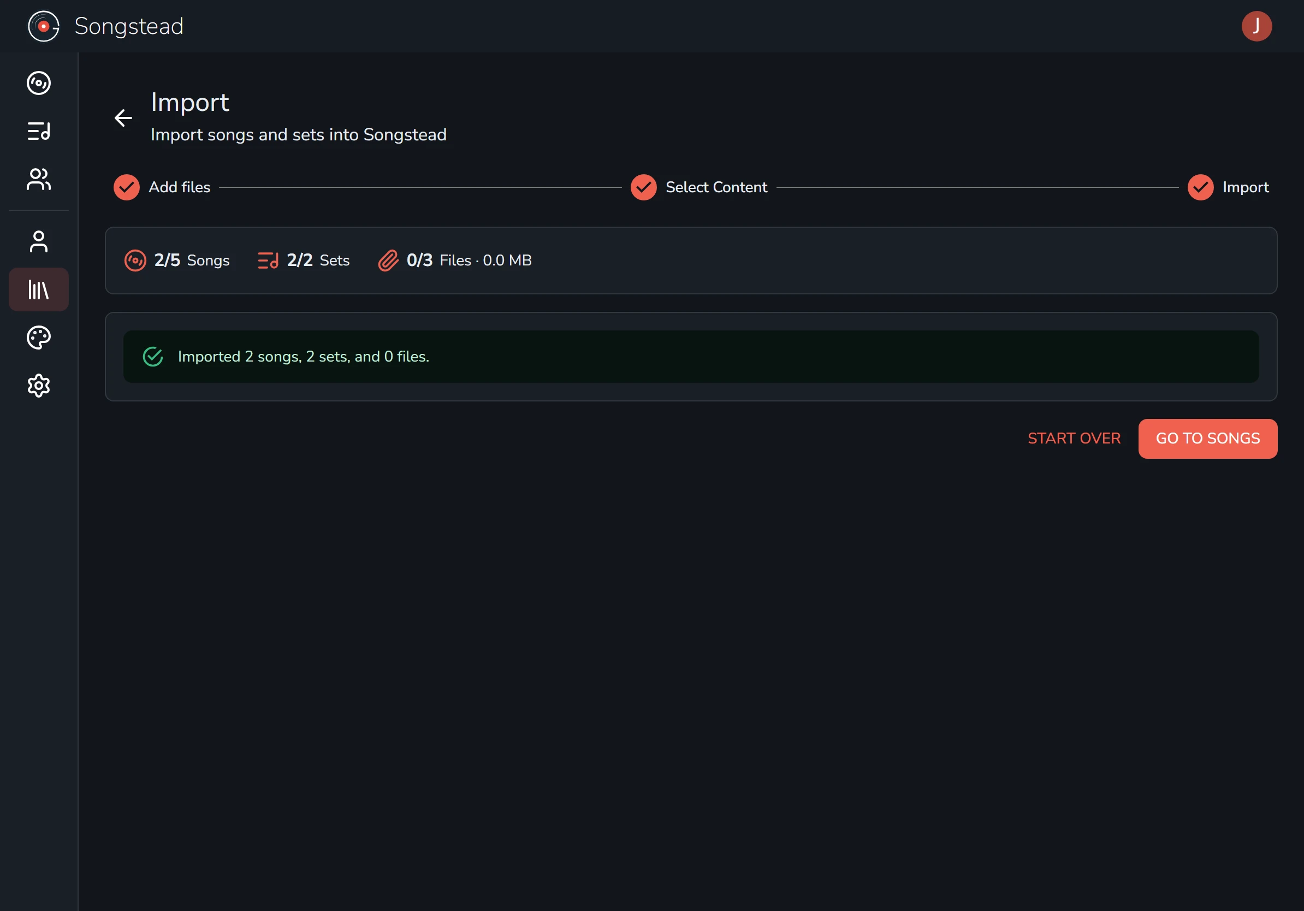Viewport: 1304px width, 911px height.
Task: Click the green success check icon
Action: (x=153, y=357)
